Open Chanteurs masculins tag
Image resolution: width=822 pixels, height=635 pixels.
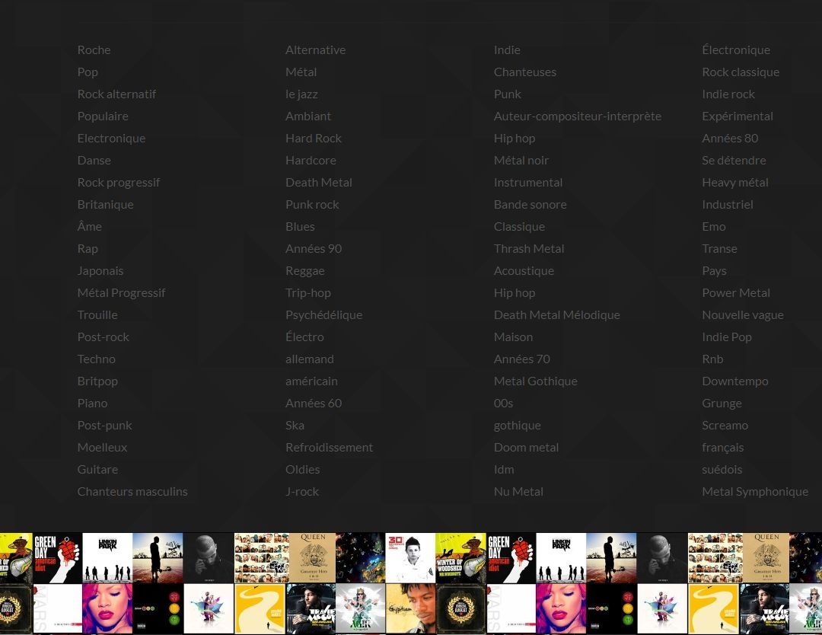pyautogui.click(x=132, y=491)
